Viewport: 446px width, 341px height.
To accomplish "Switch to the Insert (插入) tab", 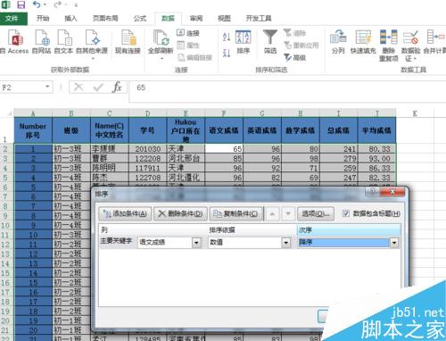I will pos(70,19).
